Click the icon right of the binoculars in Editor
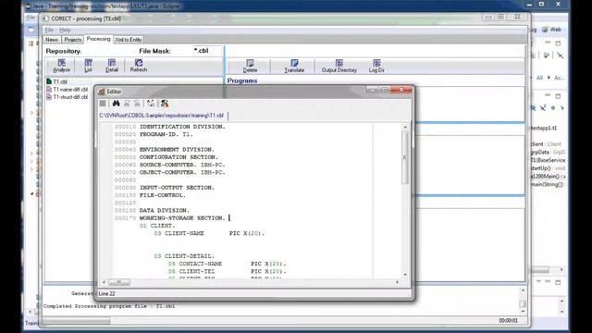This screenshot has width=592, height=333. pos(127,104)
